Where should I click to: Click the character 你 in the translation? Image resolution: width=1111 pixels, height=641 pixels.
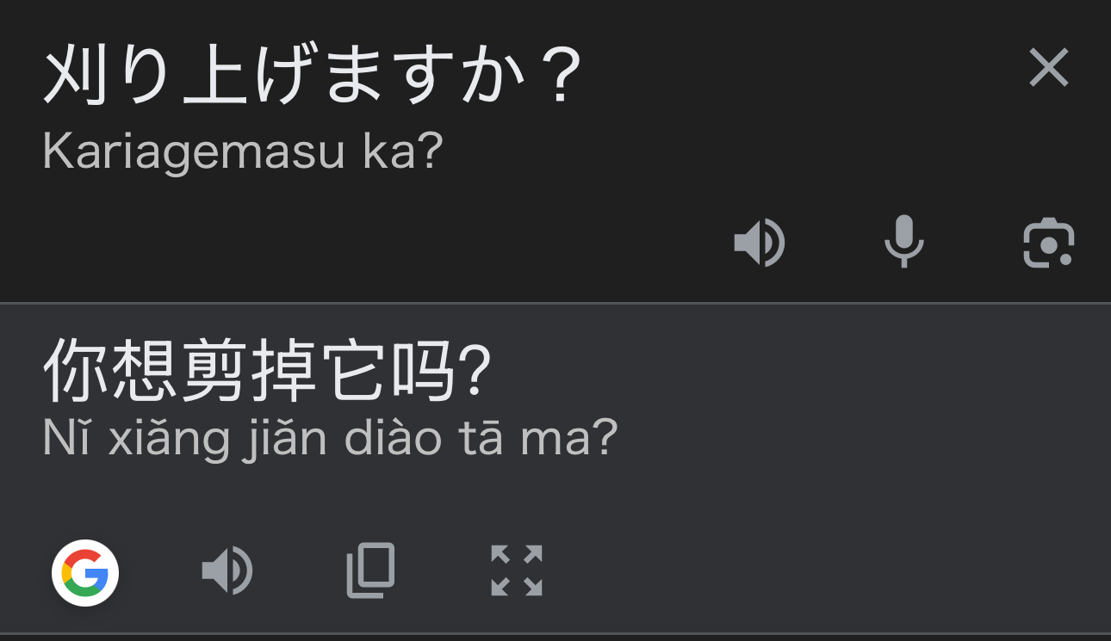tap(76, 371)
